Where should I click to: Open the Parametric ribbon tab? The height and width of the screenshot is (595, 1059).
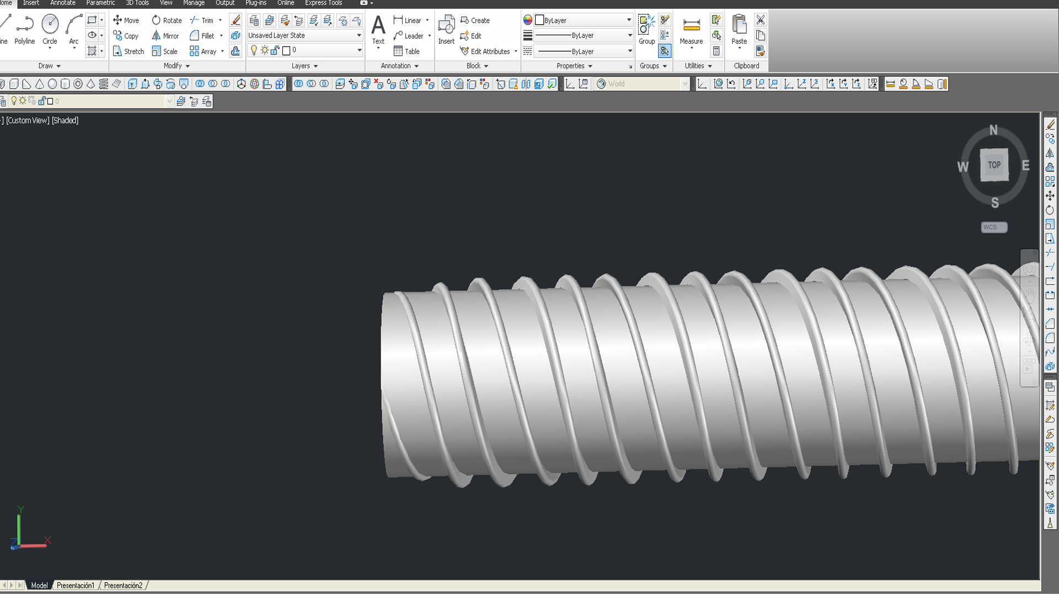[100, 3]
